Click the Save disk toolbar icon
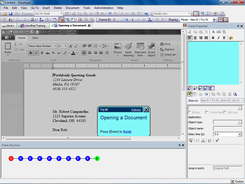The width and height of the screenshot is (245, 184). pyautogui.click(x=10, y=14)
